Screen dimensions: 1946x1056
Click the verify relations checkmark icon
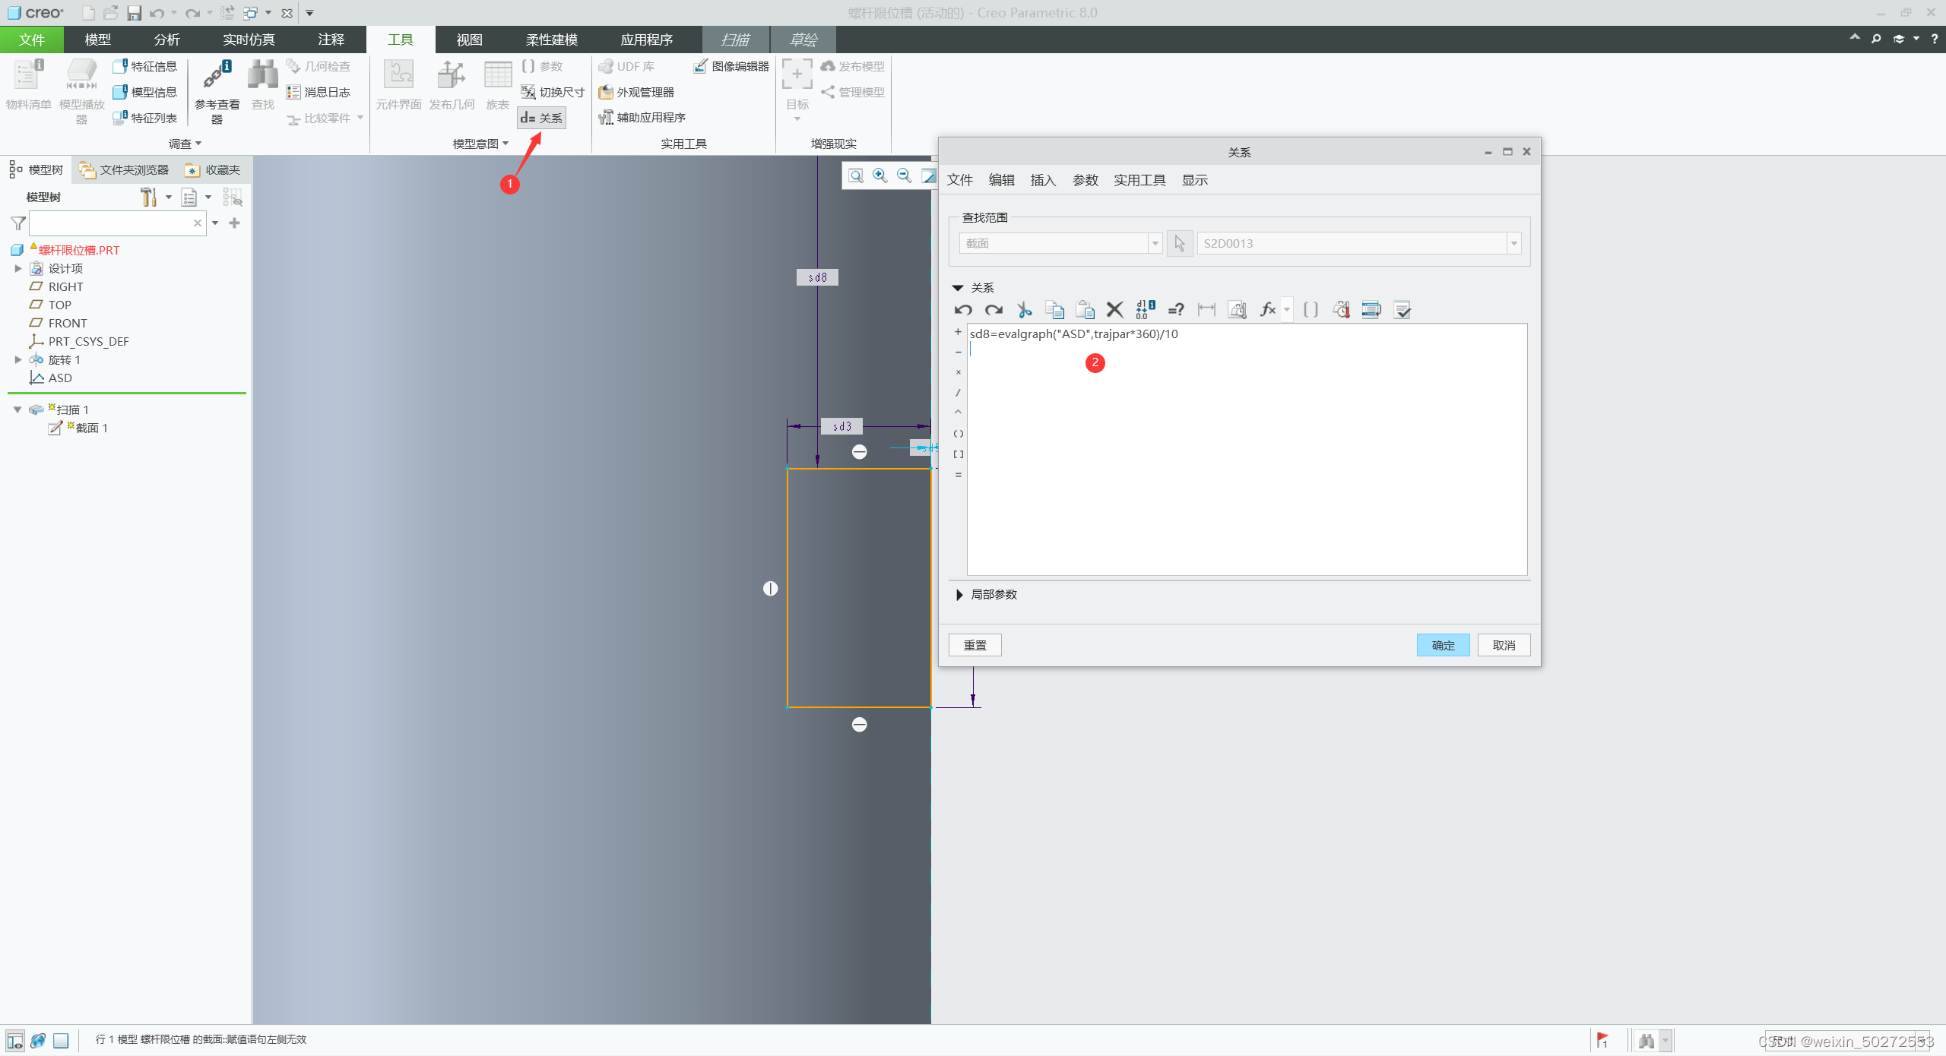pyautogui.click(x=1402, y=310)
